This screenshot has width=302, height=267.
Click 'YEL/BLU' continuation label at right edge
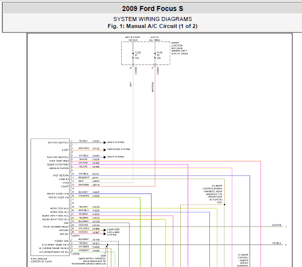276,243
